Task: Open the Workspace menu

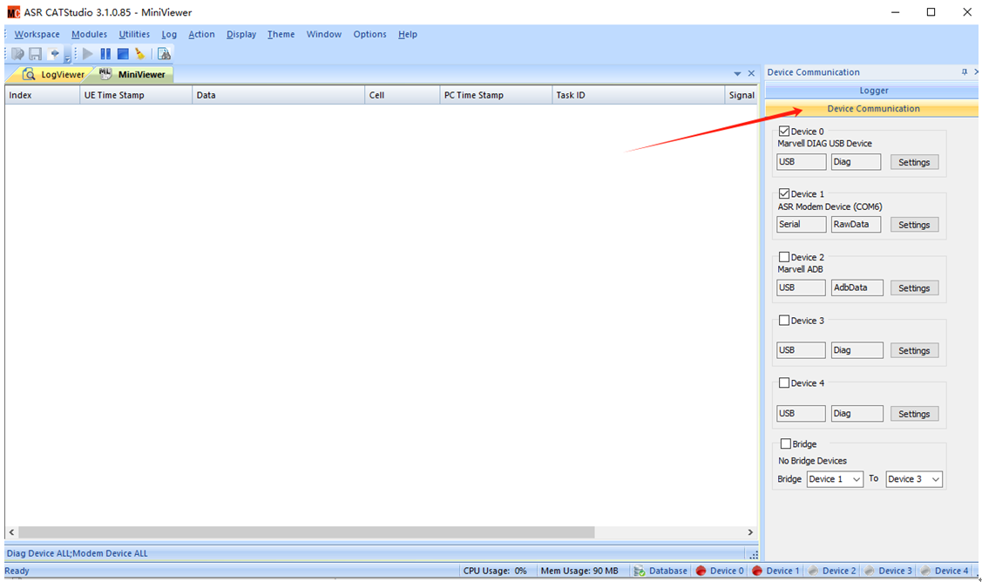Action: 37,35
